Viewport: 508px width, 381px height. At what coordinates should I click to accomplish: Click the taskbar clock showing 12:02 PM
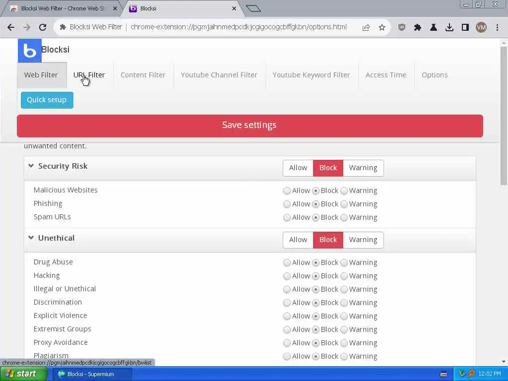tap(490, 374)
